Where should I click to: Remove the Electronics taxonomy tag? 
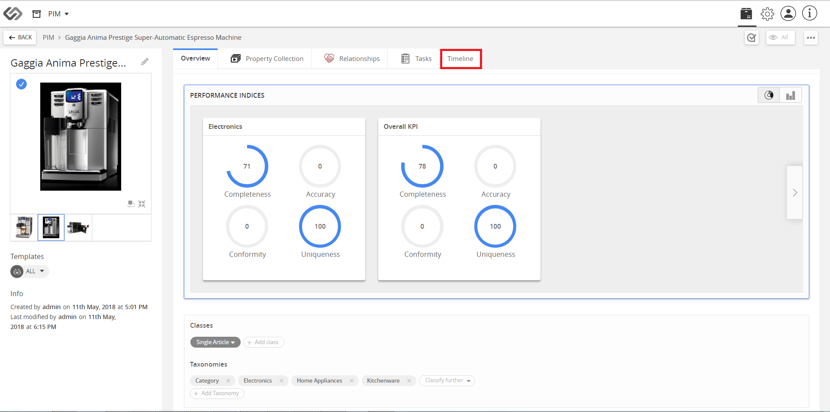pyautogui.click(x=281, y=380)
